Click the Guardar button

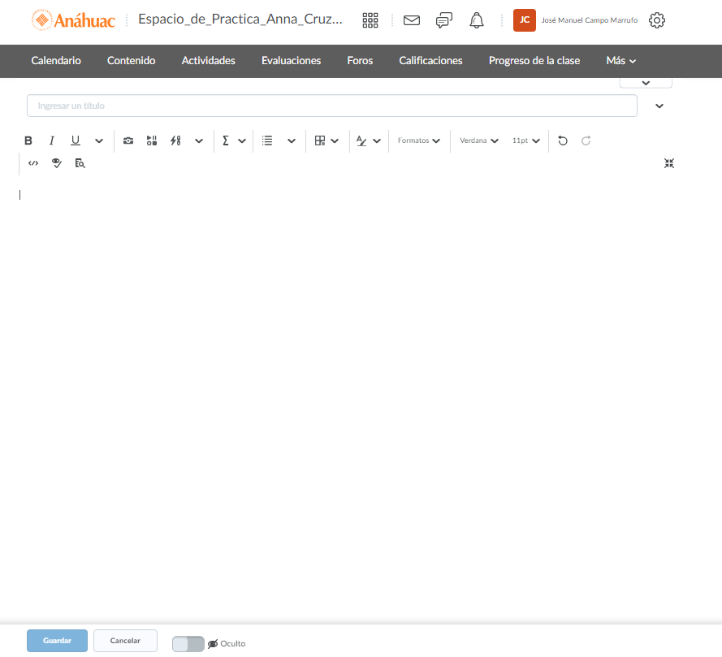click(57, 641)
